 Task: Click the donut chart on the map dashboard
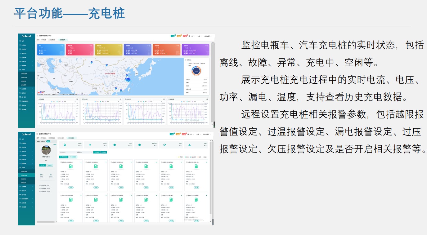196,71
